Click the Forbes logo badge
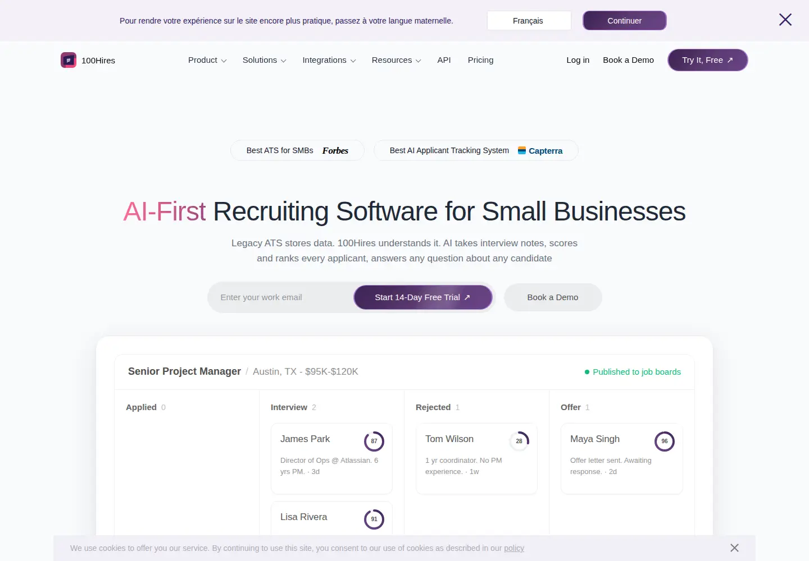Screen dimensions: 809x561 [x=335, y=150]
